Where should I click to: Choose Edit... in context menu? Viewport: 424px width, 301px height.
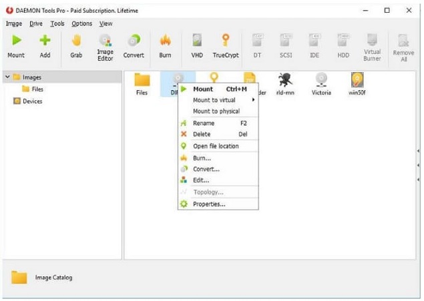point(218,180)
